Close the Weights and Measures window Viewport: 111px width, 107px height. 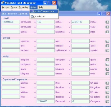point(54,3)
